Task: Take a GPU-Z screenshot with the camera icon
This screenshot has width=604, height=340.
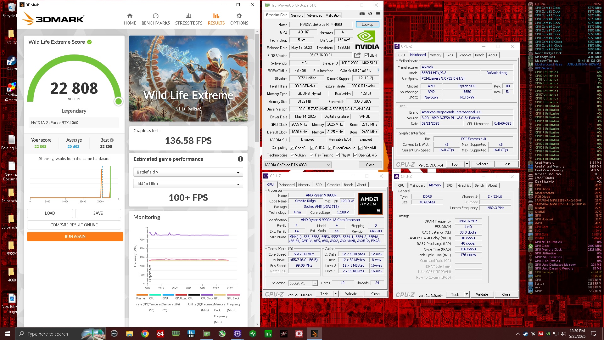Action: click(362, 14)
